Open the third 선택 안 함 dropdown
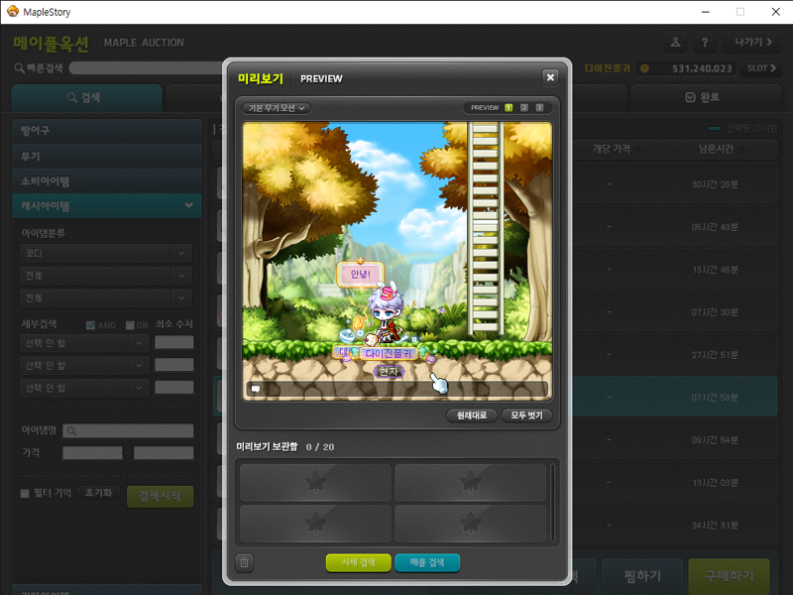 coord(84,388)
